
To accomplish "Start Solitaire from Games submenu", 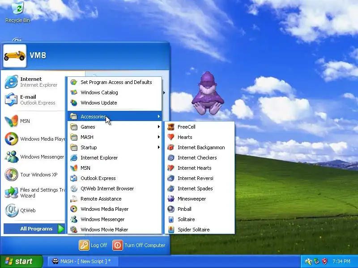I will pos(200,219).
